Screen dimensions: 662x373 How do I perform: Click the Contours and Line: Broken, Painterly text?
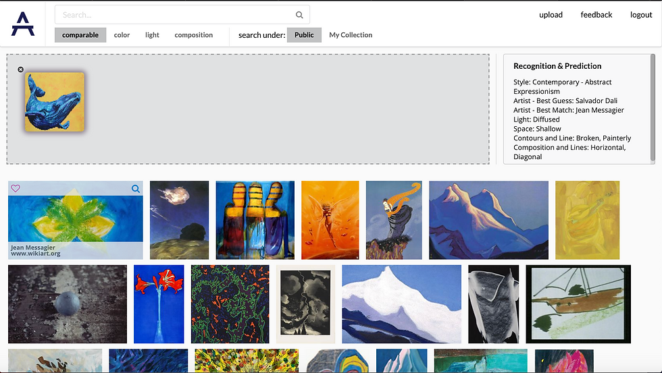pos(572,138)
